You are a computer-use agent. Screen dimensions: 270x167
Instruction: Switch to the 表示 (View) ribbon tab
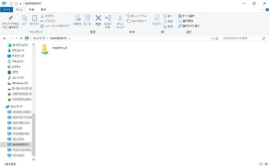coord(43,10)
